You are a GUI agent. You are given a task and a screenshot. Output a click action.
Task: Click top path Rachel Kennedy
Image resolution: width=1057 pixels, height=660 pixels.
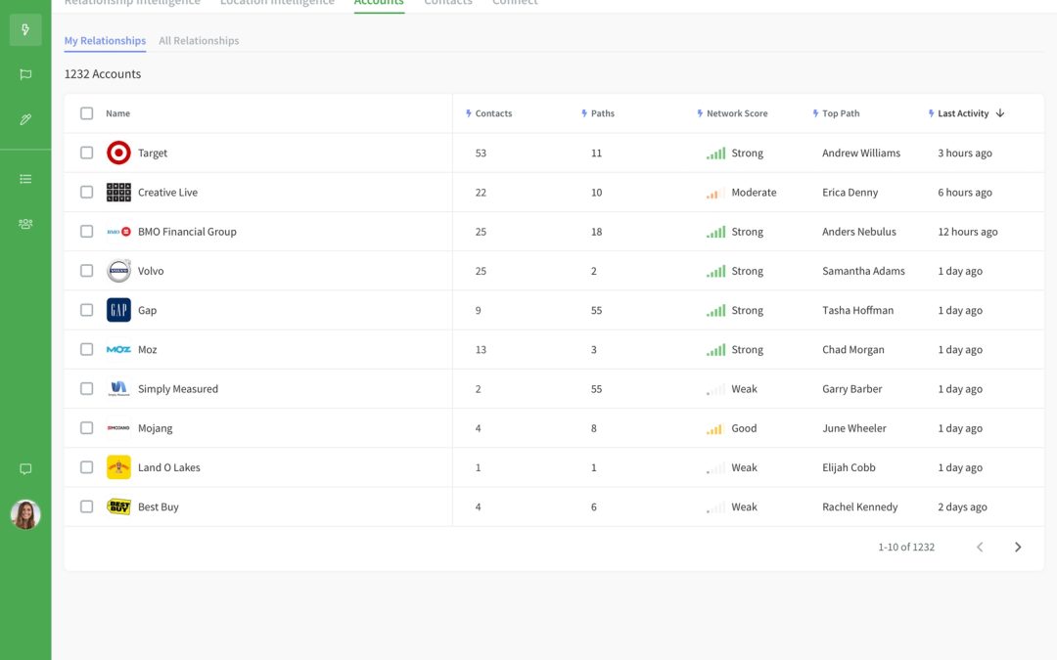(859, 506)
